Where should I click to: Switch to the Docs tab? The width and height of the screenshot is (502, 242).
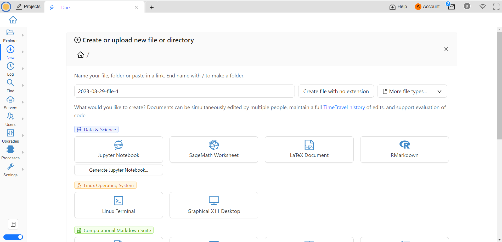[x=66, y=8]
